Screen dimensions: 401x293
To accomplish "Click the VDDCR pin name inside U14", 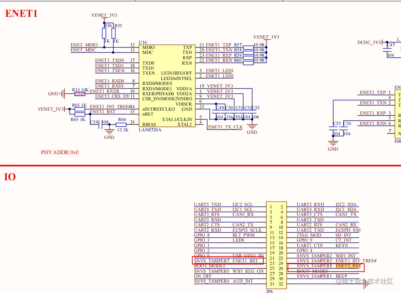I will pos(184,104).
